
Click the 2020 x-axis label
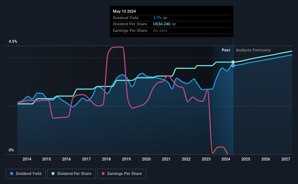[x=146, y=159]
